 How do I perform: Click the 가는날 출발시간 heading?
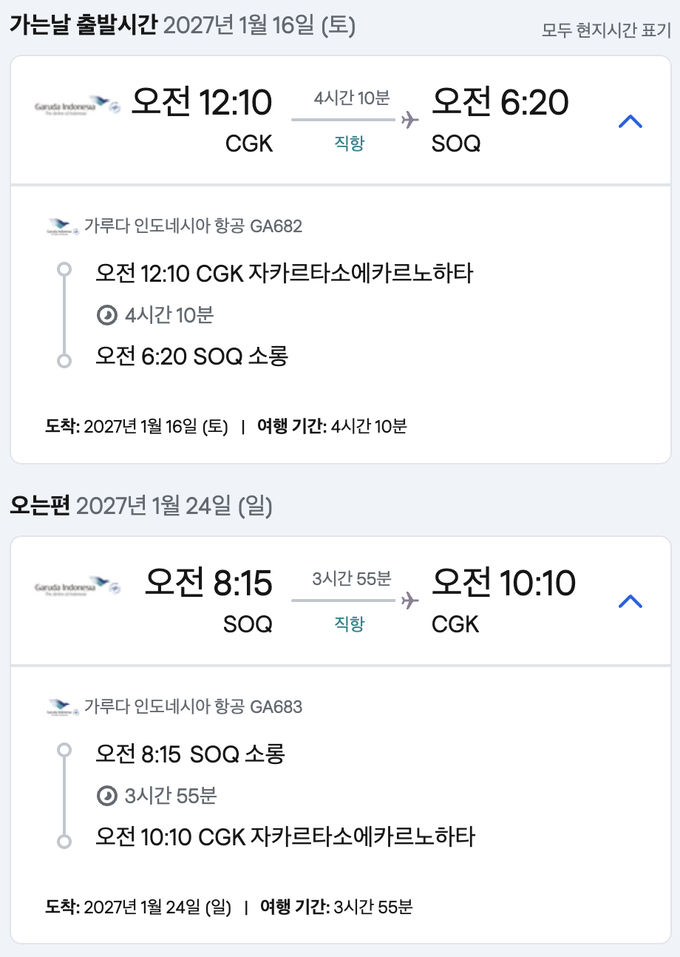[82, 27]
